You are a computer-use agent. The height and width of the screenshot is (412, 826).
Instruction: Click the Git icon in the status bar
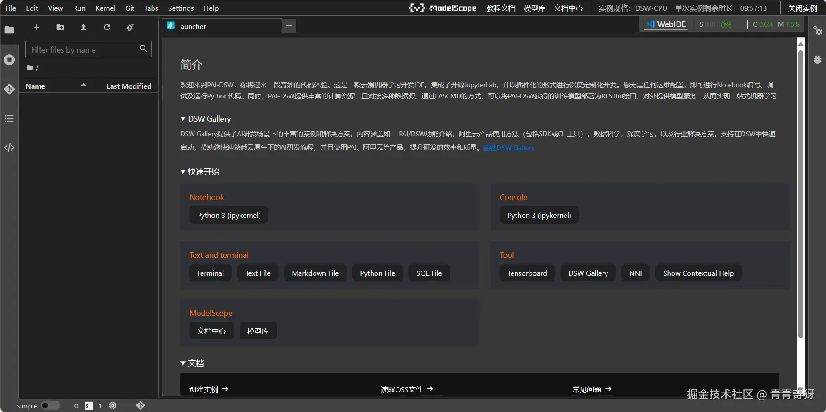point(140,405)
